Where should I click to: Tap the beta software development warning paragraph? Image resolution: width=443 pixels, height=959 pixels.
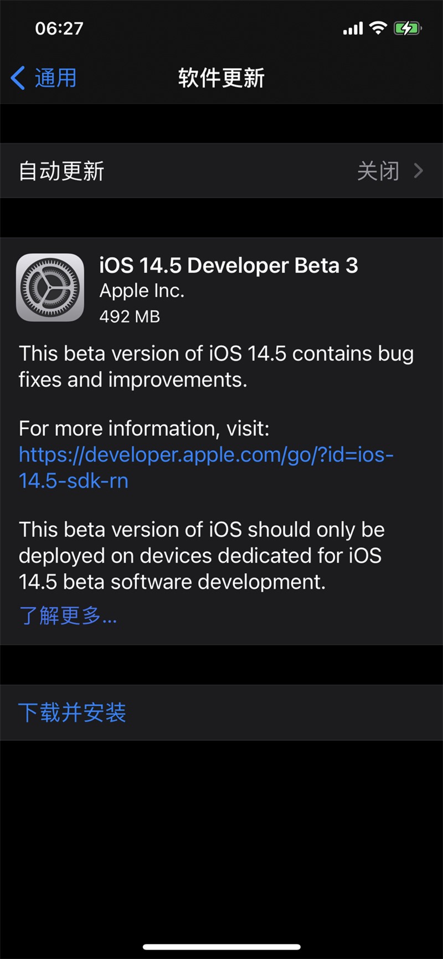tap(200, 556)
